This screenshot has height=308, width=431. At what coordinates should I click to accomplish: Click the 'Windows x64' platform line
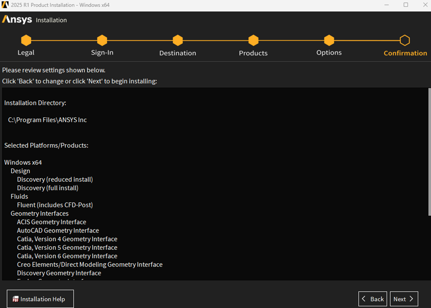click(23, 162)
